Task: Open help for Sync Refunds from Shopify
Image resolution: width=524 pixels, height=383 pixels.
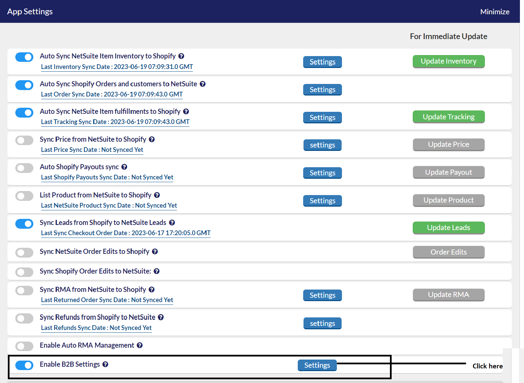Action: tap(161, 317)
